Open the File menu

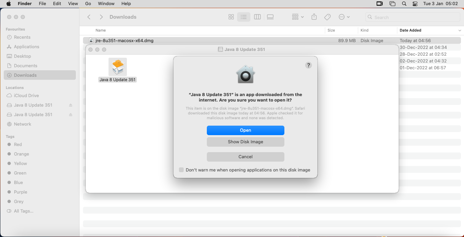tap(43, 4)
